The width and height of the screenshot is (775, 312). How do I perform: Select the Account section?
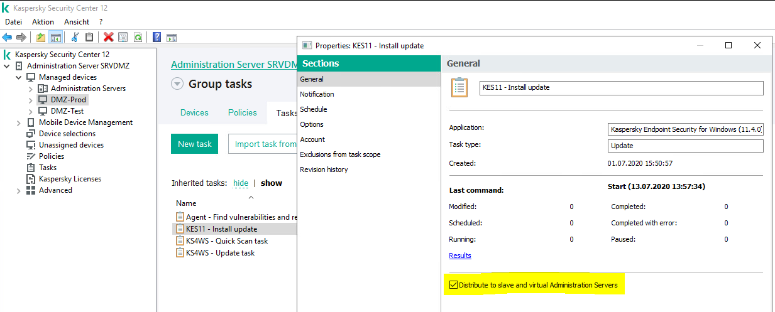click(369, 139)
